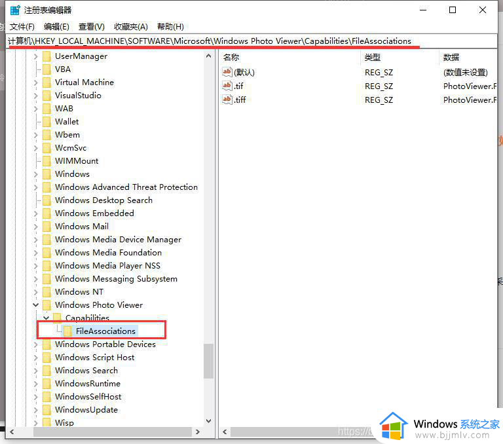This screenshot has width=503, height=444.
Task: Select the Windows Portable Devices key
Action: point(105,344)
